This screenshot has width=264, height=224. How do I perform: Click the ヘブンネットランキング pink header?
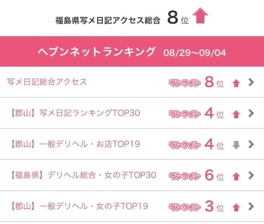pyautogui.click(x=132, y=52)
